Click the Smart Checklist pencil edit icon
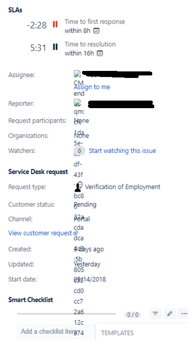 tap(170, 314)
